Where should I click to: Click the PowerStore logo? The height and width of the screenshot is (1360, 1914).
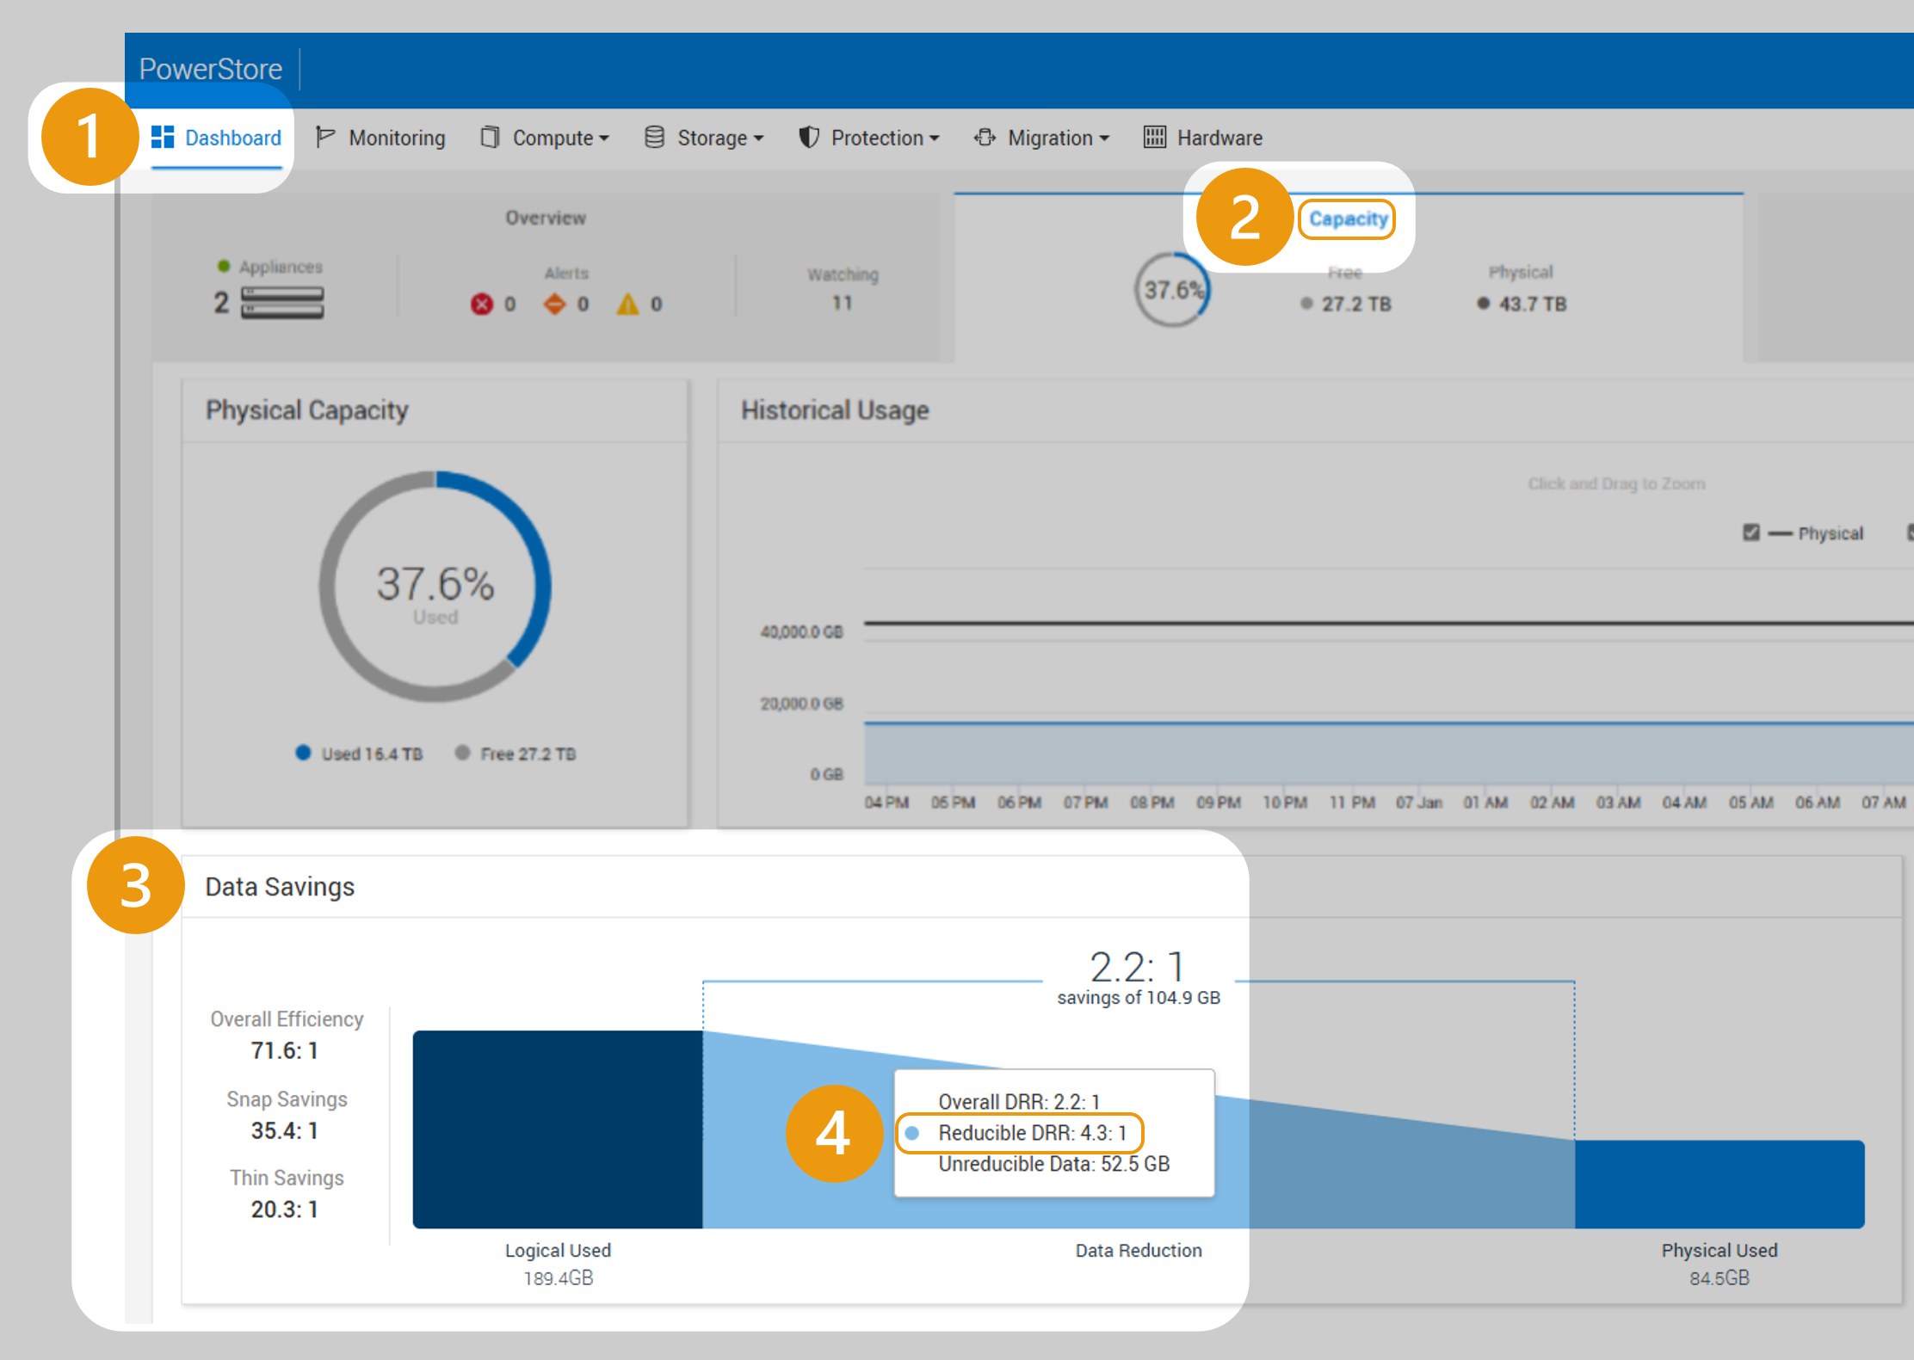(x=209, y=68)
